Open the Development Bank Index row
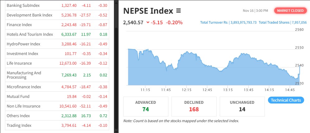This screenshot has height=133, width=310. [29, 15]
